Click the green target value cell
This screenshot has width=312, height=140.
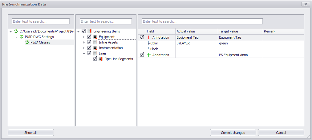tap(240, 43)
